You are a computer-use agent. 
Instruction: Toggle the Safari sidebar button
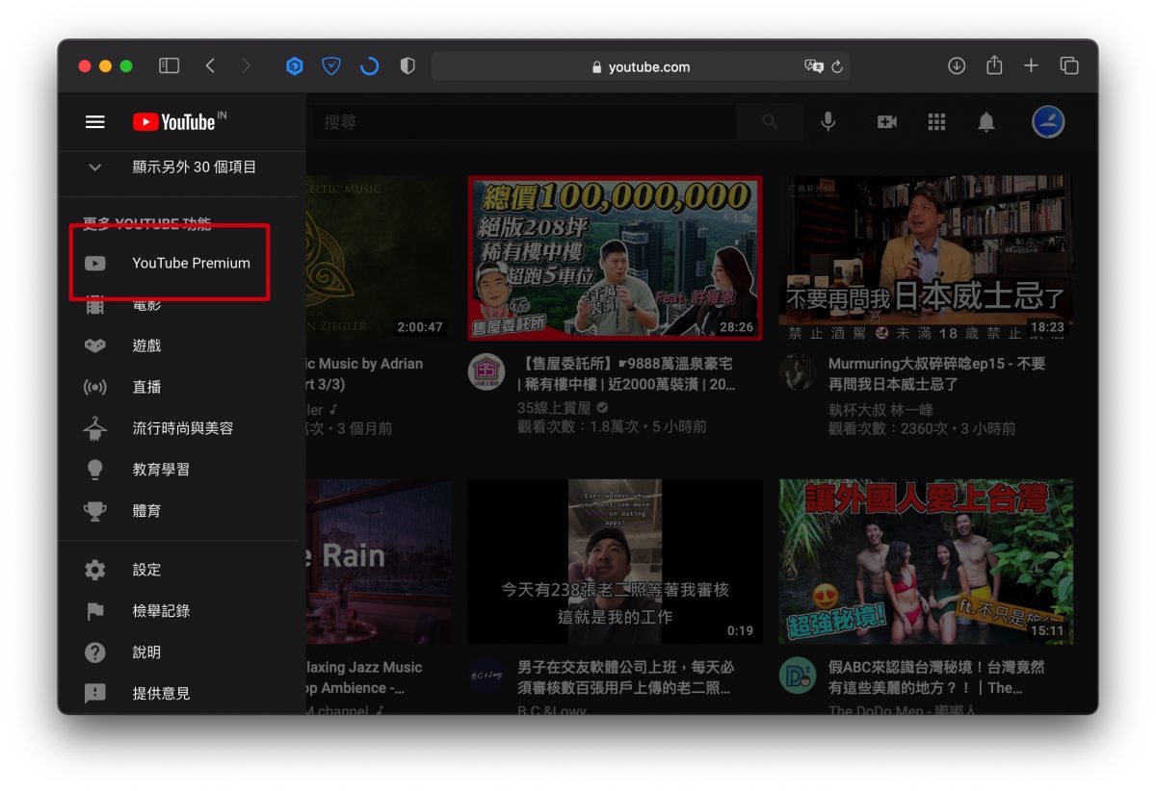(169, 65)
